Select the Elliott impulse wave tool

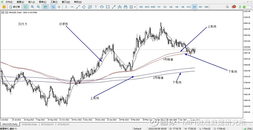click(x=126, y=7)
